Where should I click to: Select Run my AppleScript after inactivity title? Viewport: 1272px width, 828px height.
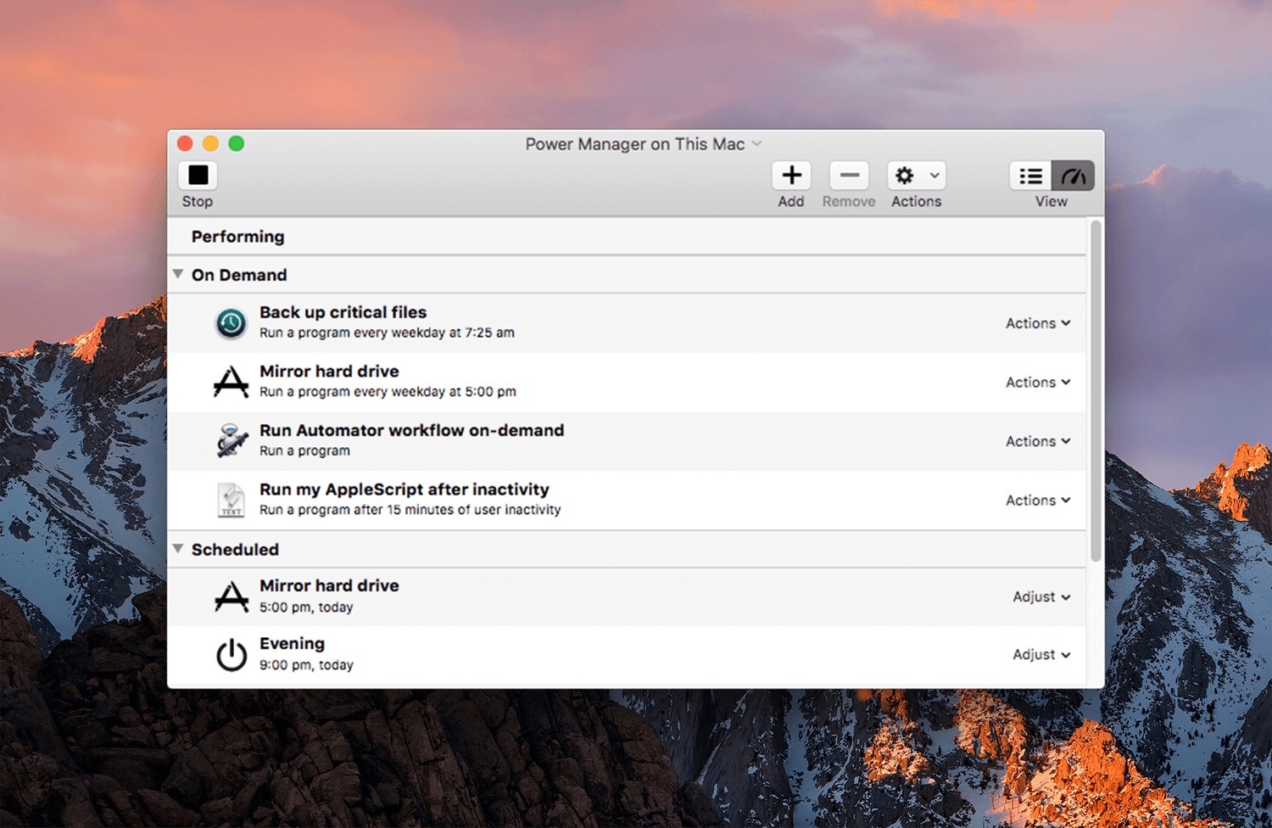point(404,490)
